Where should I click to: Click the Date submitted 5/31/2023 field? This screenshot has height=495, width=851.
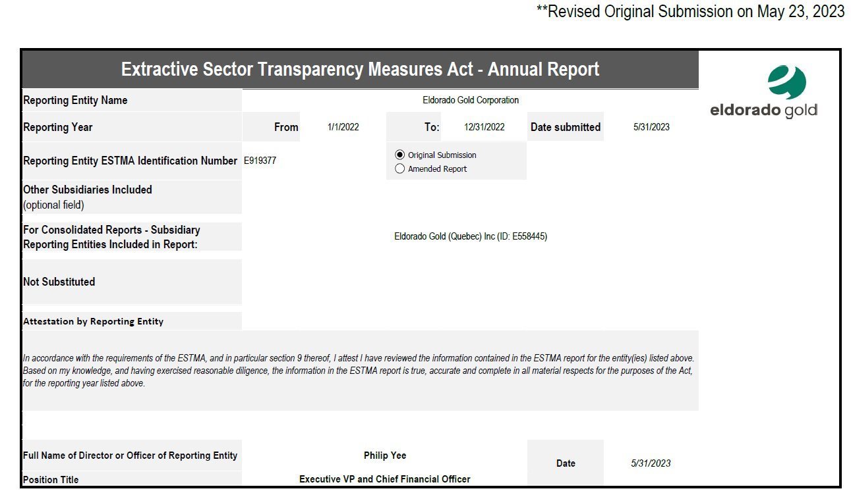[651, 127]
